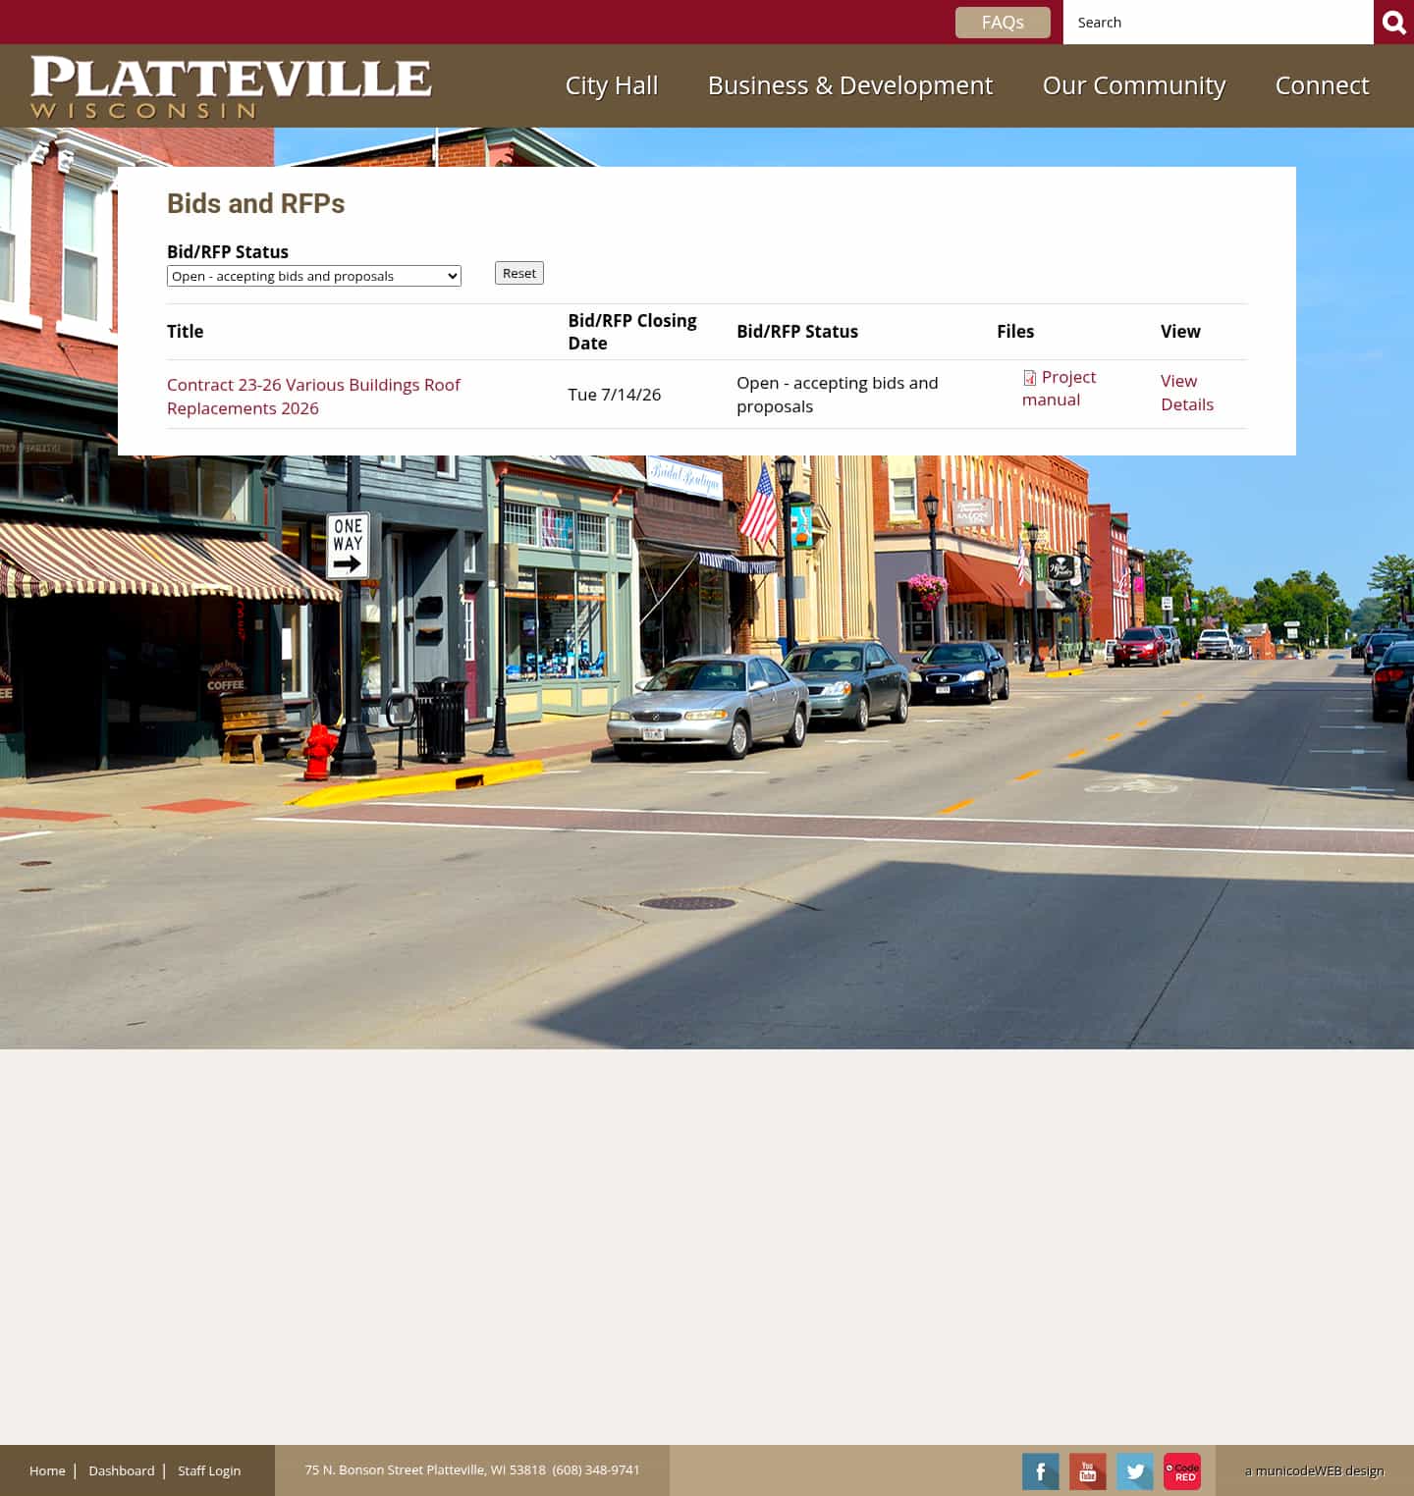1414x1496 pixels.
Task: Open the Business & Development menu
Action: (x=850, y=85)
